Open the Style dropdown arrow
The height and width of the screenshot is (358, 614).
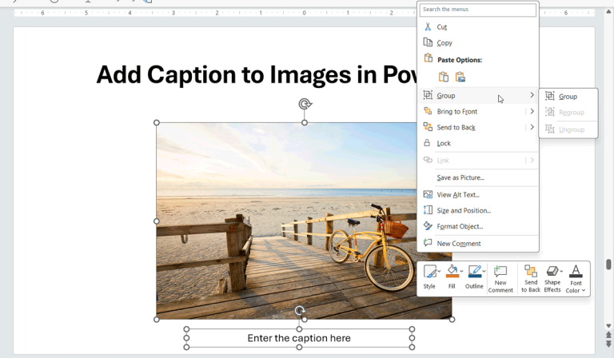coord(440,271)
